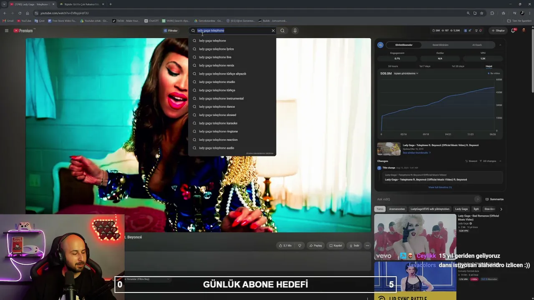Image resolution: width=534 pixels, height=300 pixels.
Task: Choose suggestion "lady gaga telephone remix"
Action: click(232, 65)
